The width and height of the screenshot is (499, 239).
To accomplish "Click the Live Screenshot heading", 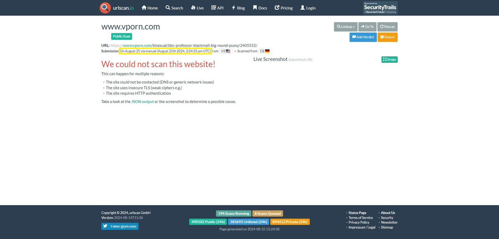I will pos(270,59).
